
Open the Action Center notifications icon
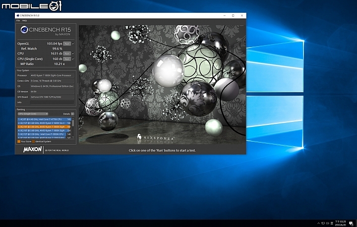coord(352,224)
